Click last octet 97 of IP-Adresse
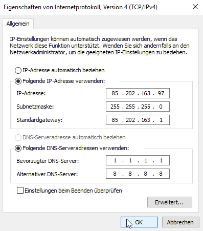 pyautogui.click(x=161, y=93)
